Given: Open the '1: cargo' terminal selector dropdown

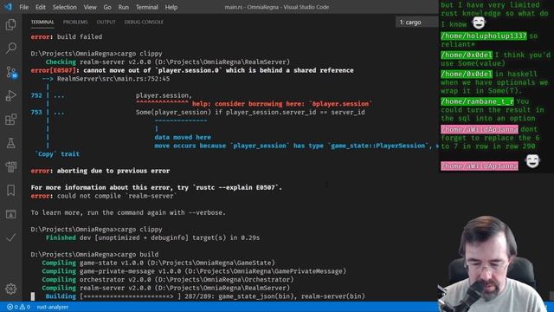Looking at the screenshot, I should tap(417, 22).
